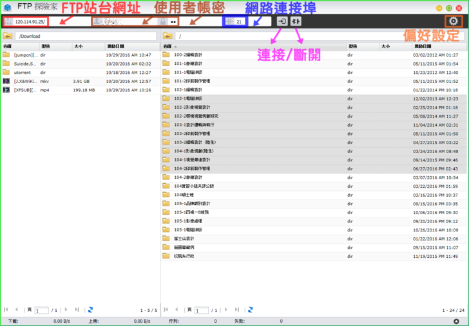
Task: Click the port number field showing 21
Action: (x=238, y=22)
